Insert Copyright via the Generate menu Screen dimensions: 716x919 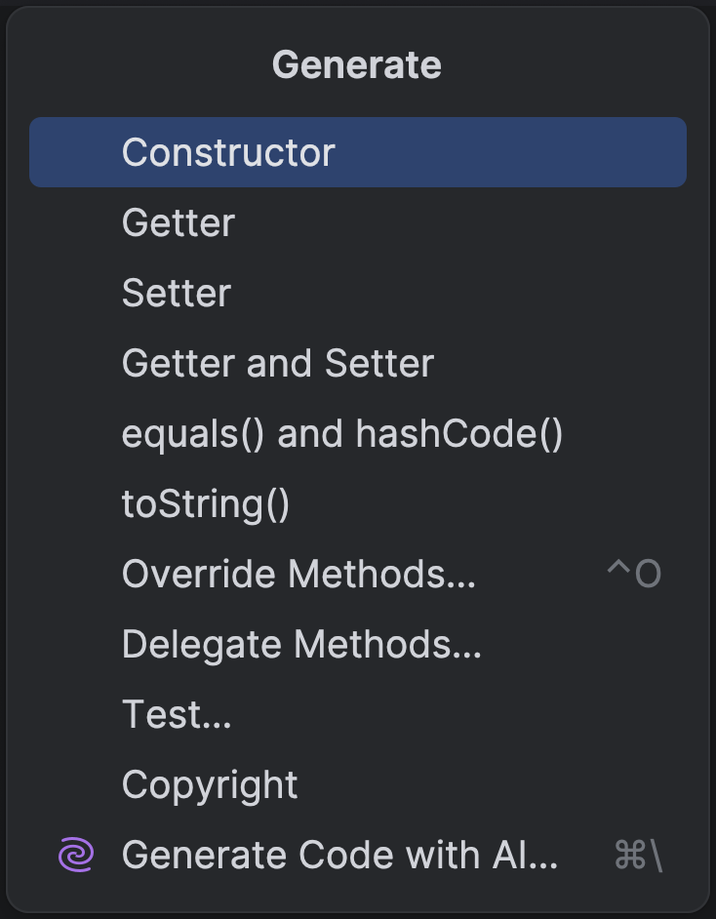[x=210, y=784]
